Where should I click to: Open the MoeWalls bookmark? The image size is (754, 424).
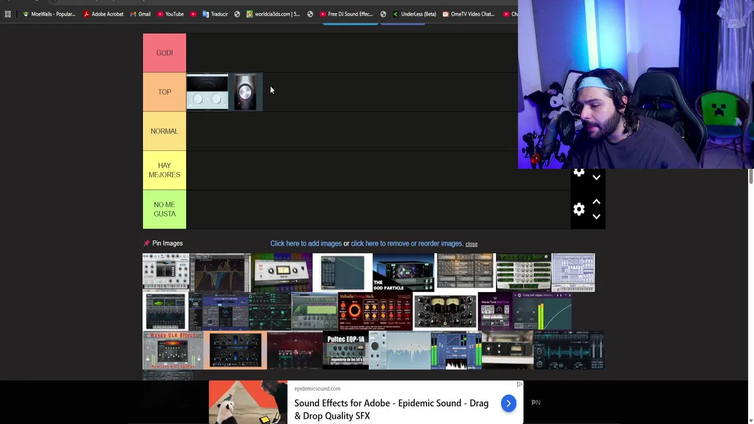(x=49, y=14)
